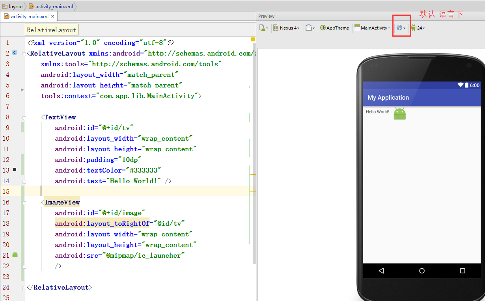Click the Android icon in line 21 gutter
The width and height of the screenshot is (485, 301).
pos(15,255)
